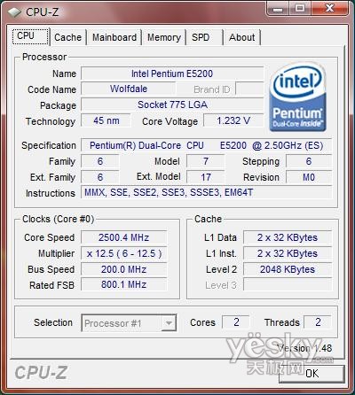Viewport: 355px width, 395px height.
Task: Minimize the CPU-Z window
Action: click(278, 9)
